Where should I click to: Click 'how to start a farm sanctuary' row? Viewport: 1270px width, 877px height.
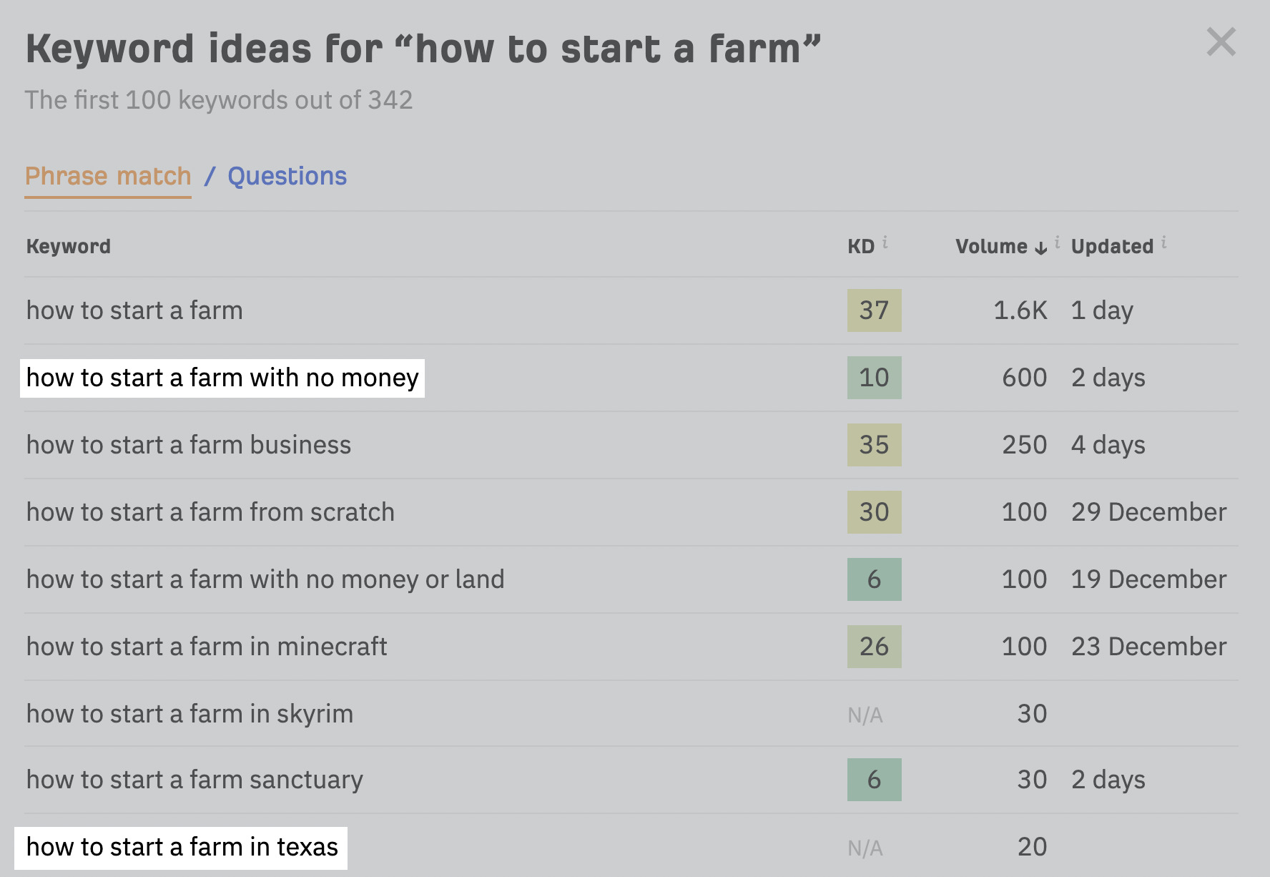click(194, 780)
